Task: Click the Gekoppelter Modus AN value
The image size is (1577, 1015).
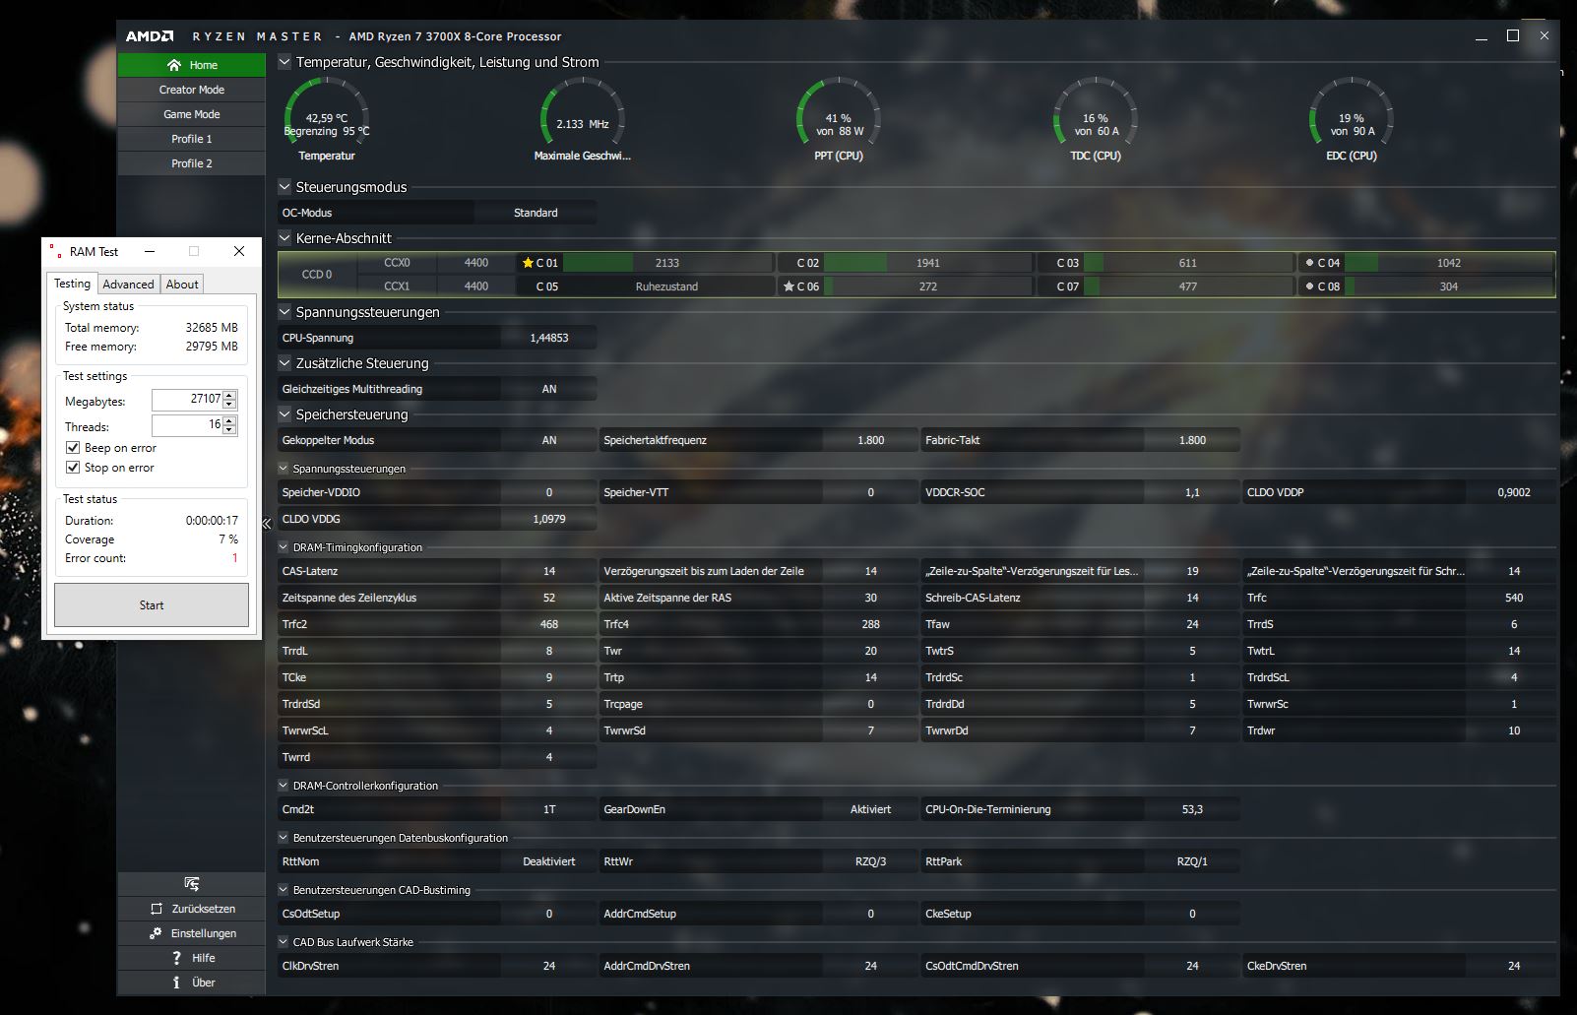Action: pyautogui.click(x=549, y=440)
